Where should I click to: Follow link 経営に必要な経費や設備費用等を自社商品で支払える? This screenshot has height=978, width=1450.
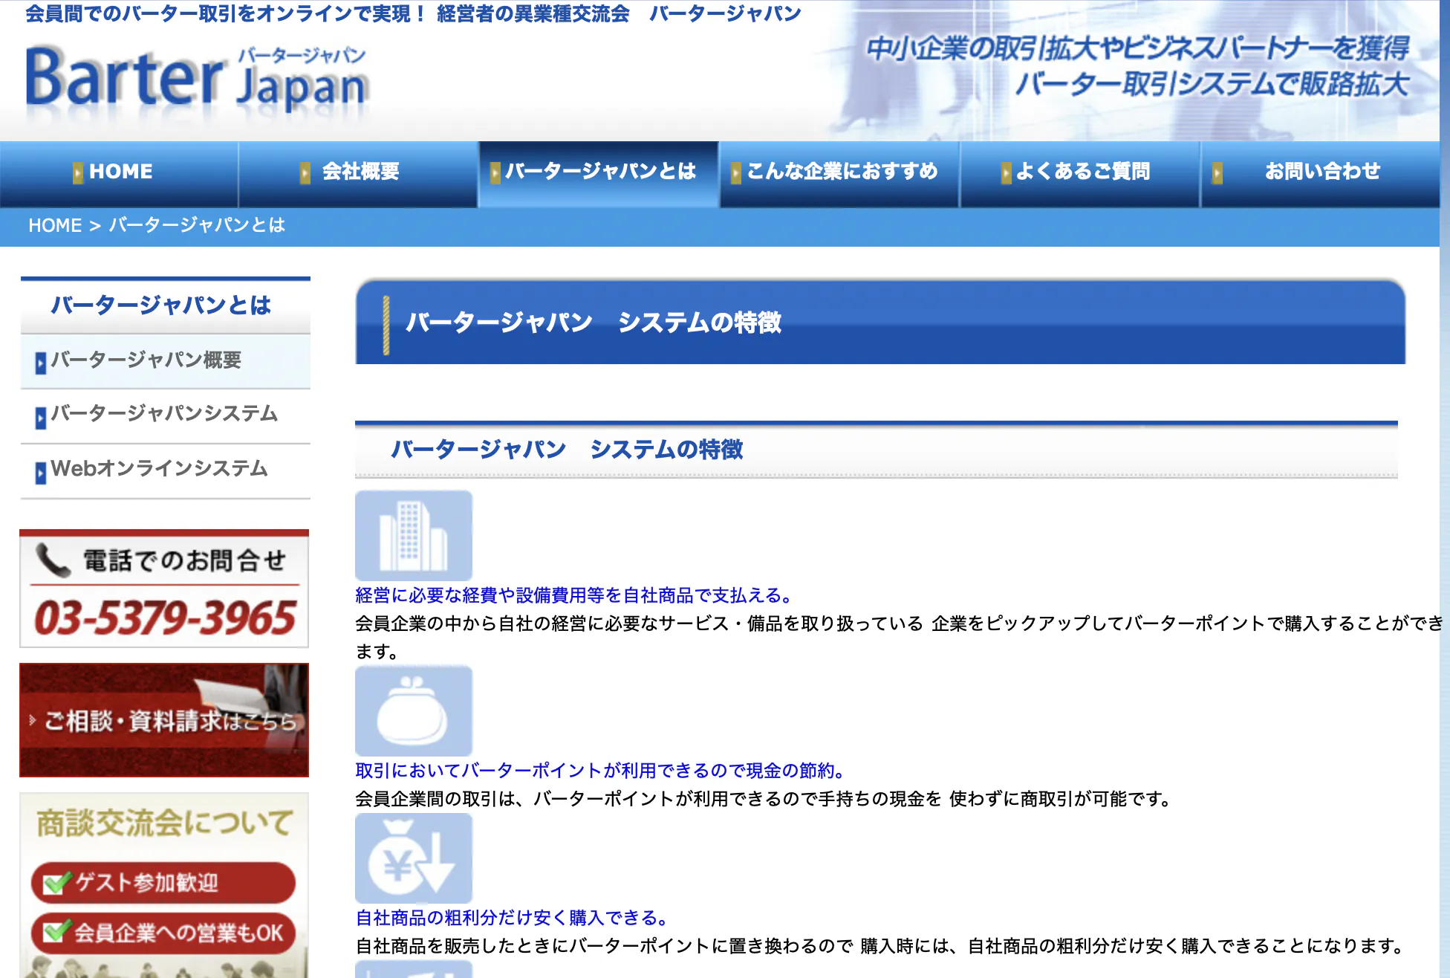[x=573, y=595]
